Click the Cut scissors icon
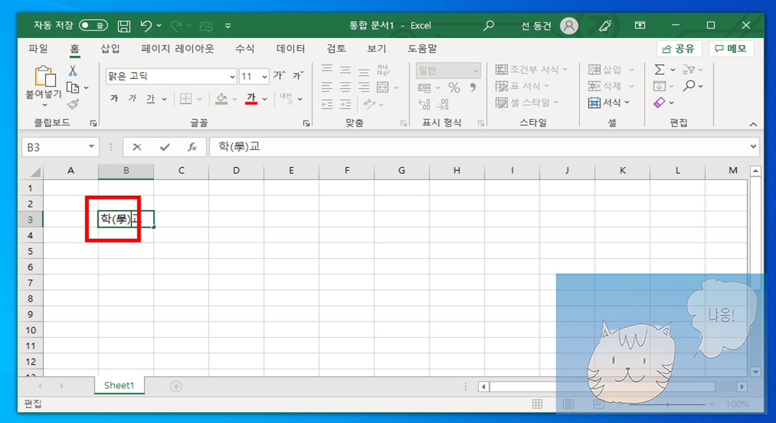The image size is (776, 423). click(73, 70)
